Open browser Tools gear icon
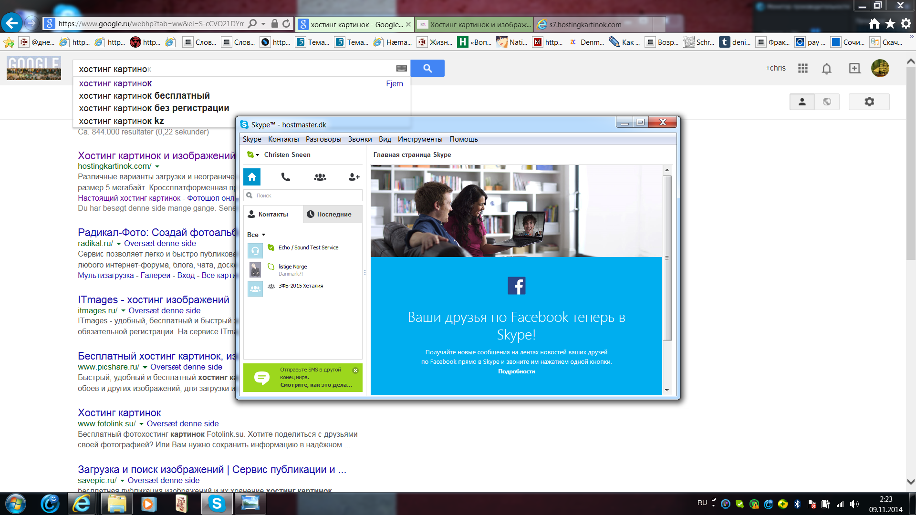 (906, 24)
